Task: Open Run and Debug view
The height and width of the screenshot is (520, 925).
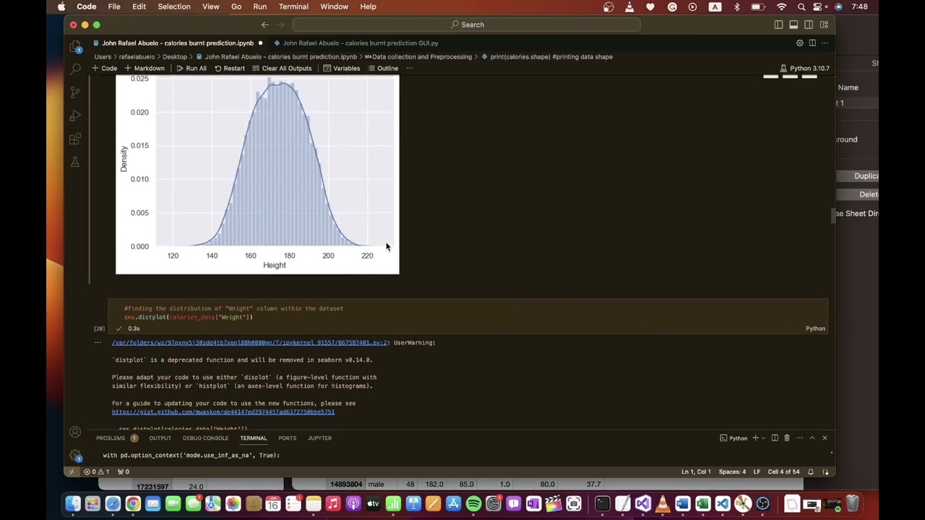Action: coord(75,116)
